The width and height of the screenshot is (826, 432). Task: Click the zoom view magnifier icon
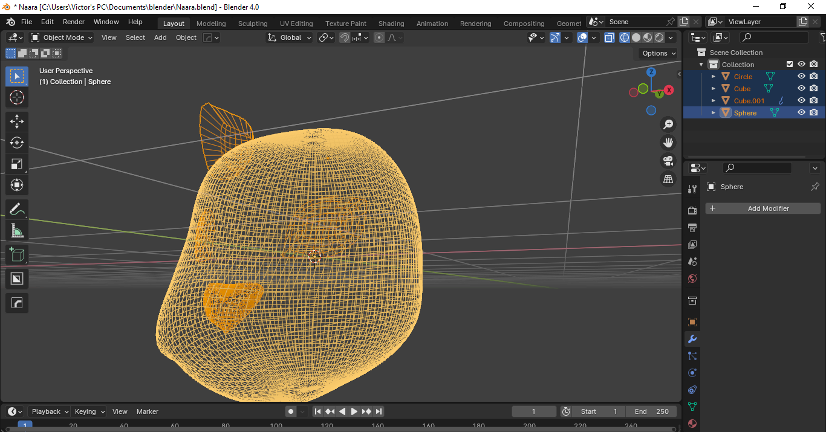coord(668,124)
